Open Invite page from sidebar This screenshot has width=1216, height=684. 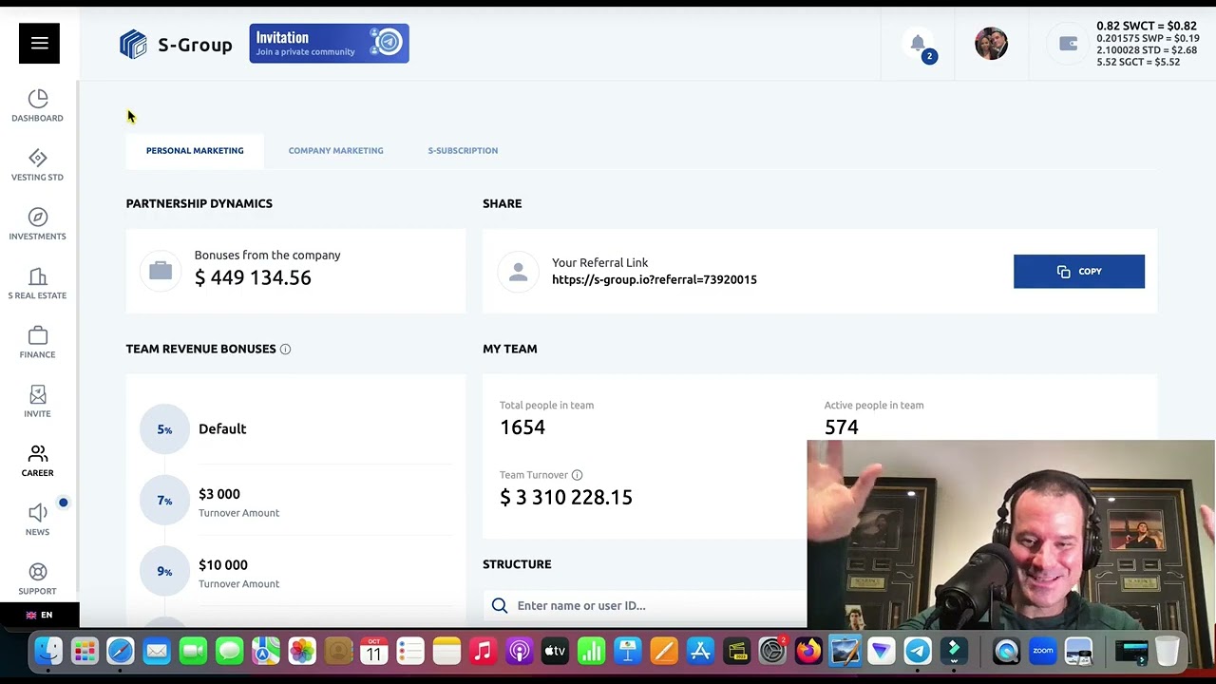[x=37, y=401]
